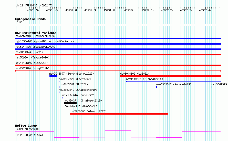Click the chr21:45931406..45932476 coordinates text

34,6
